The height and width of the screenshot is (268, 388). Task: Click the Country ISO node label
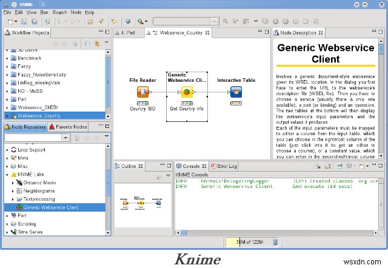click(x=143, y=109)
